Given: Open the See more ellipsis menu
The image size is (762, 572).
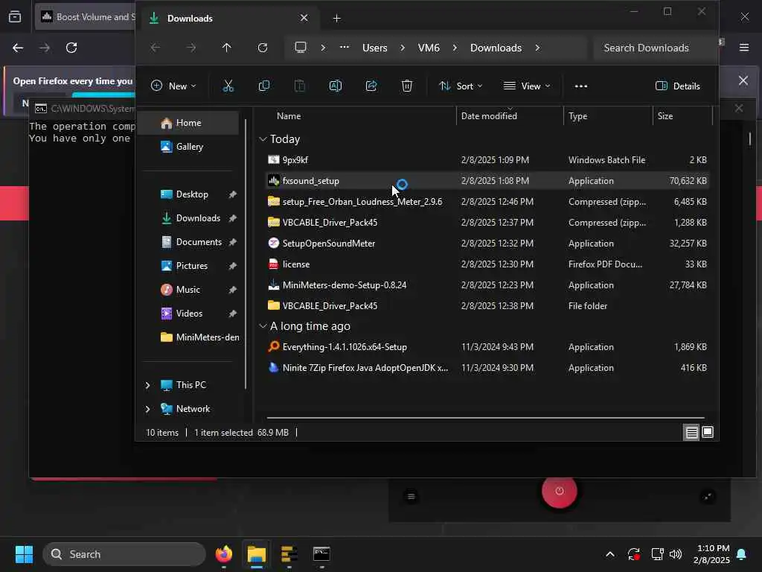Looking at the screenshot, I should (580, 86).
